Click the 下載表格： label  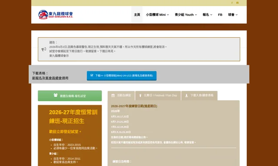tap(40, 73)
